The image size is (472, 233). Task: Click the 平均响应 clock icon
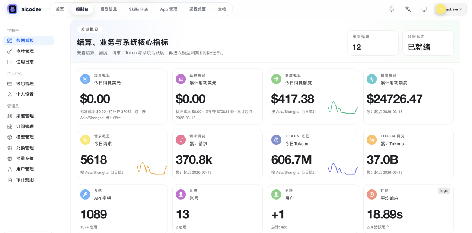(x=371, y=194)
